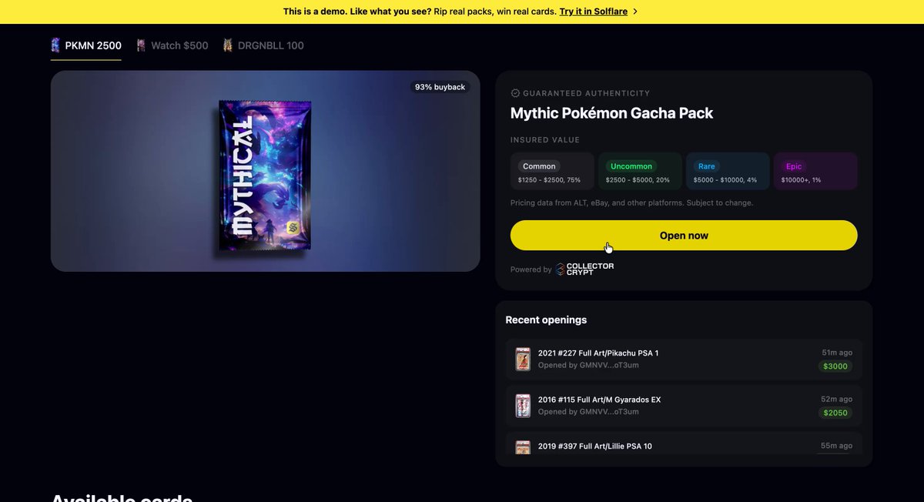Click the DRGNBLL 100 pack icon
Screen dimensions: 924x502
[x=228, y=45]
